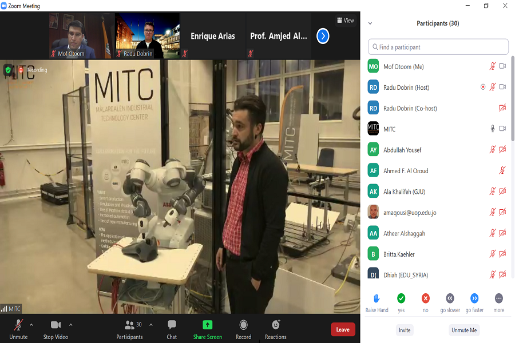Click Abdullah Yousef camera-off icon
This screenshot has height=343, width=515.
coord(502,150)
